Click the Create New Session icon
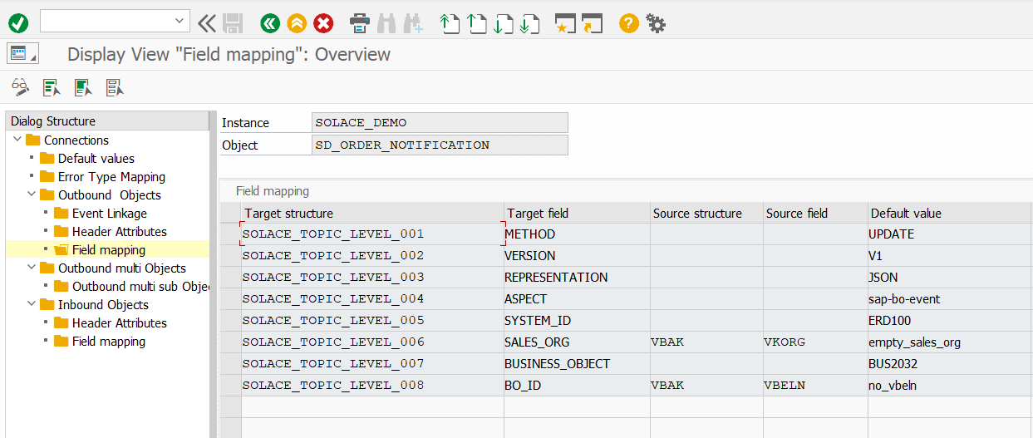1033x438 pixels. coord(565,23)
